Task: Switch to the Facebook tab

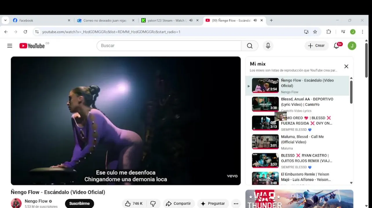Action: (x=40, y=21)
